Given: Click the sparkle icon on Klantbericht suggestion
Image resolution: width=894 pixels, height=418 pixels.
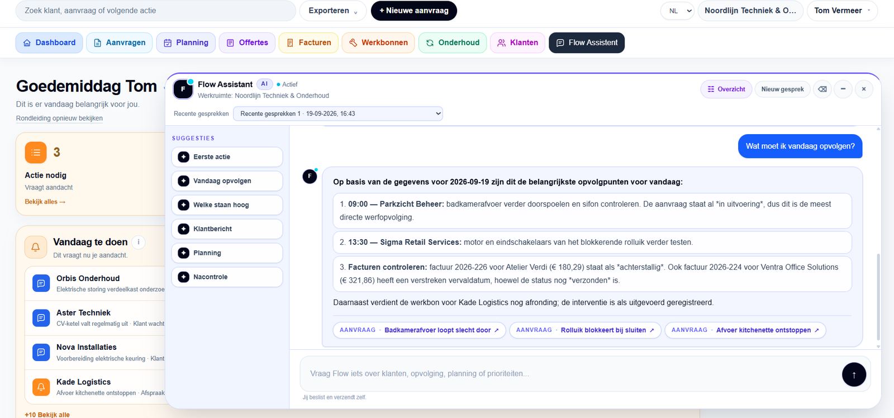Looking at the screenshot, I should (x=183, y=229).
